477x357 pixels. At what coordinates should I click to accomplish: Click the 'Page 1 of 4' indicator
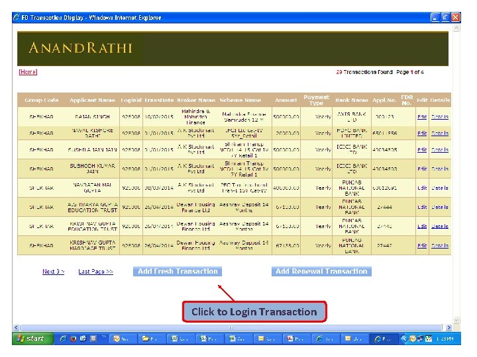410,72
